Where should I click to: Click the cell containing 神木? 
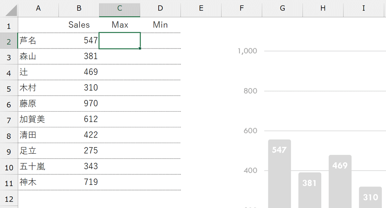point(38,183)
